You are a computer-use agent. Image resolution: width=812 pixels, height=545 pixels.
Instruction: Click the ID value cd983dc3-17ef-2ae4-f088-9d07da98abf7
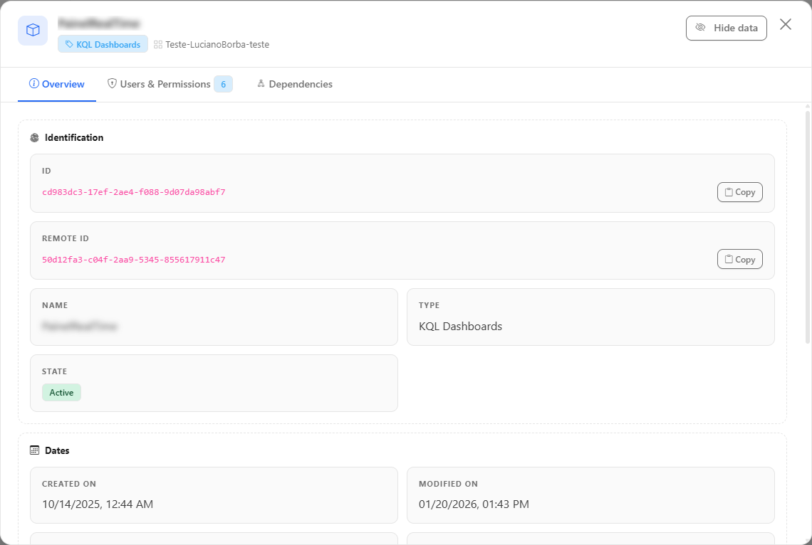[134, 192]
